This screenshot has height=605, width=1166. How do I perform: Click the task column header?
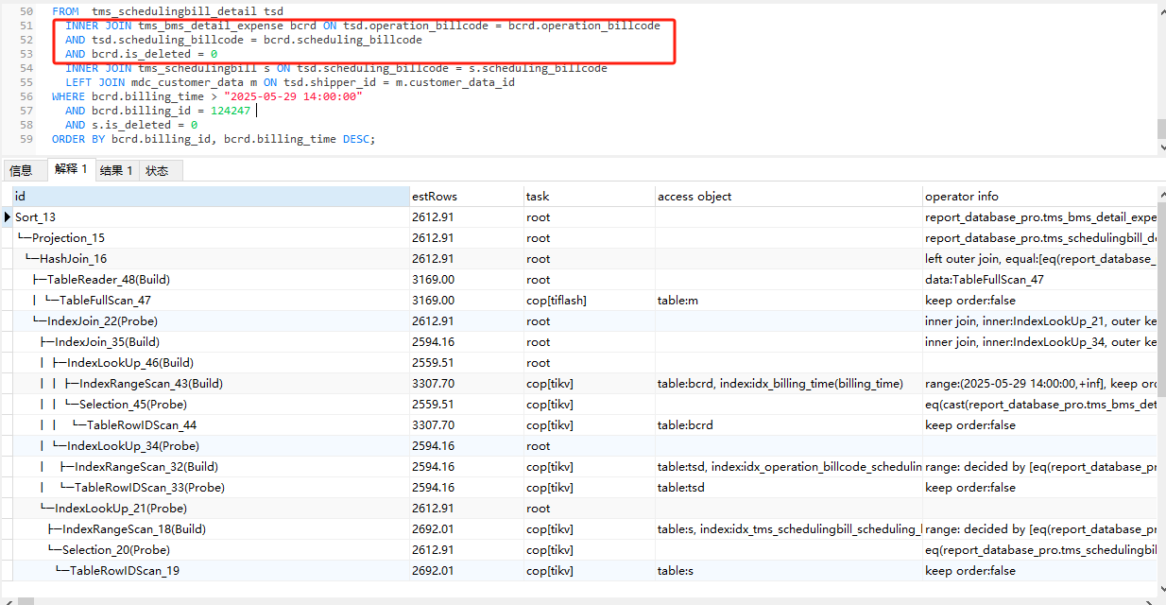point(538,197)
